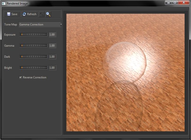The width and height of the screenshot is (191, 140).
Task: Click the zoom out magnifier icon
Action: pyautogui.click(x=48, y=14)
